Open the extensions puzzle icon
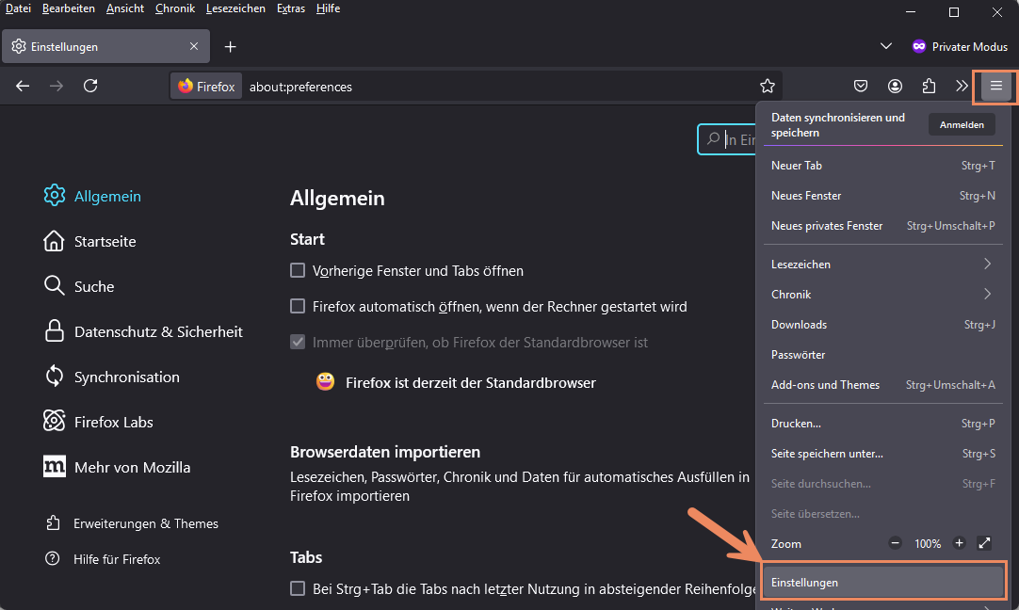Image resolution: width=1019 pixels, height=610 pixels. pos(929,86)
